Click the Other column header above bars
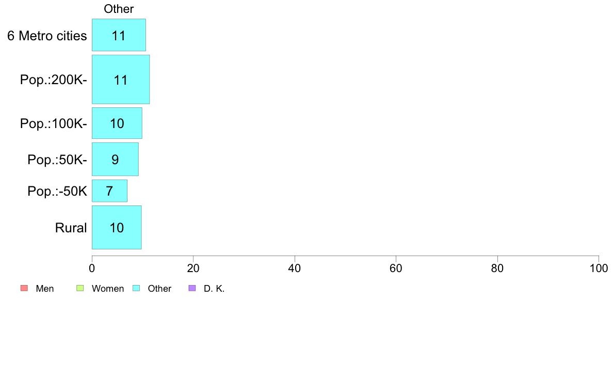This screenshot has width=613, height=380. 119,9
